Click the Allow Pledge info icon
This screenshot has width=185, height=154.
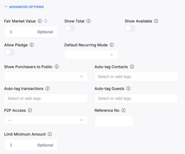32,45
